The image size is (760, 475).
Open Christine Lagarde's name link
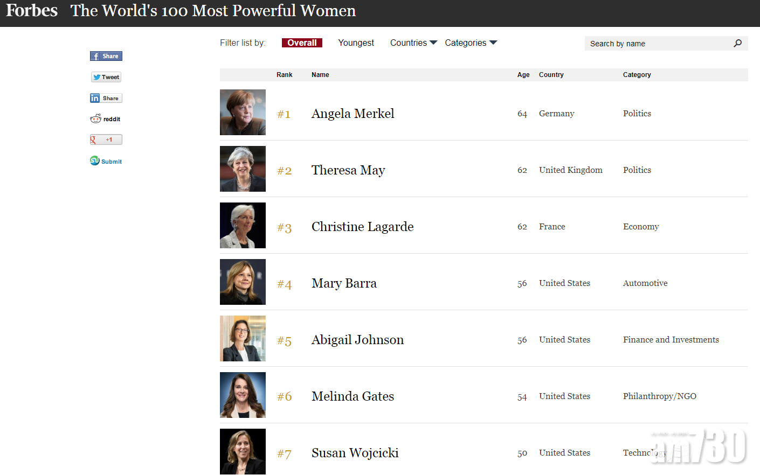point(363,227)
